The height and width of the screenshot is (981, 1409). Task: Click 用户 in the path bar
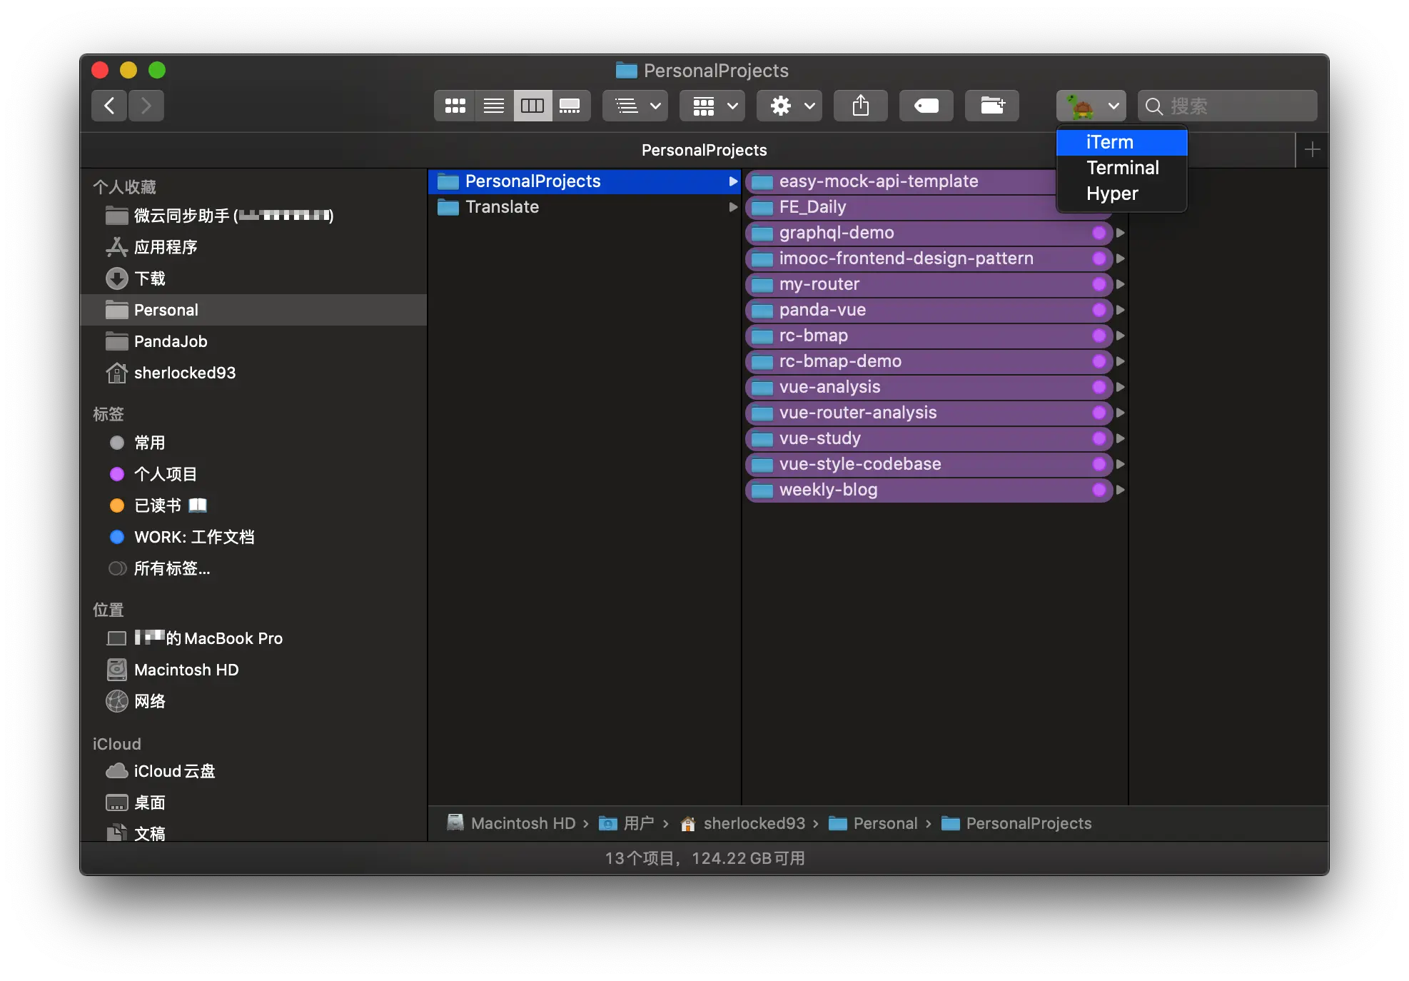point(627,823)
